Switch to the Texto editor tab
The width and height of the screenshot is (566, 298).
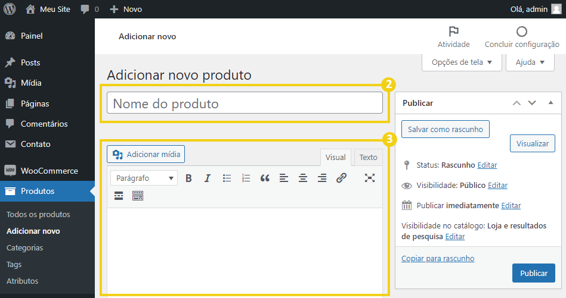click(368, 157)
